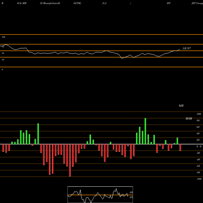
Task: Click the 'MR' label above bar chart
Action: tap(181, 106)
